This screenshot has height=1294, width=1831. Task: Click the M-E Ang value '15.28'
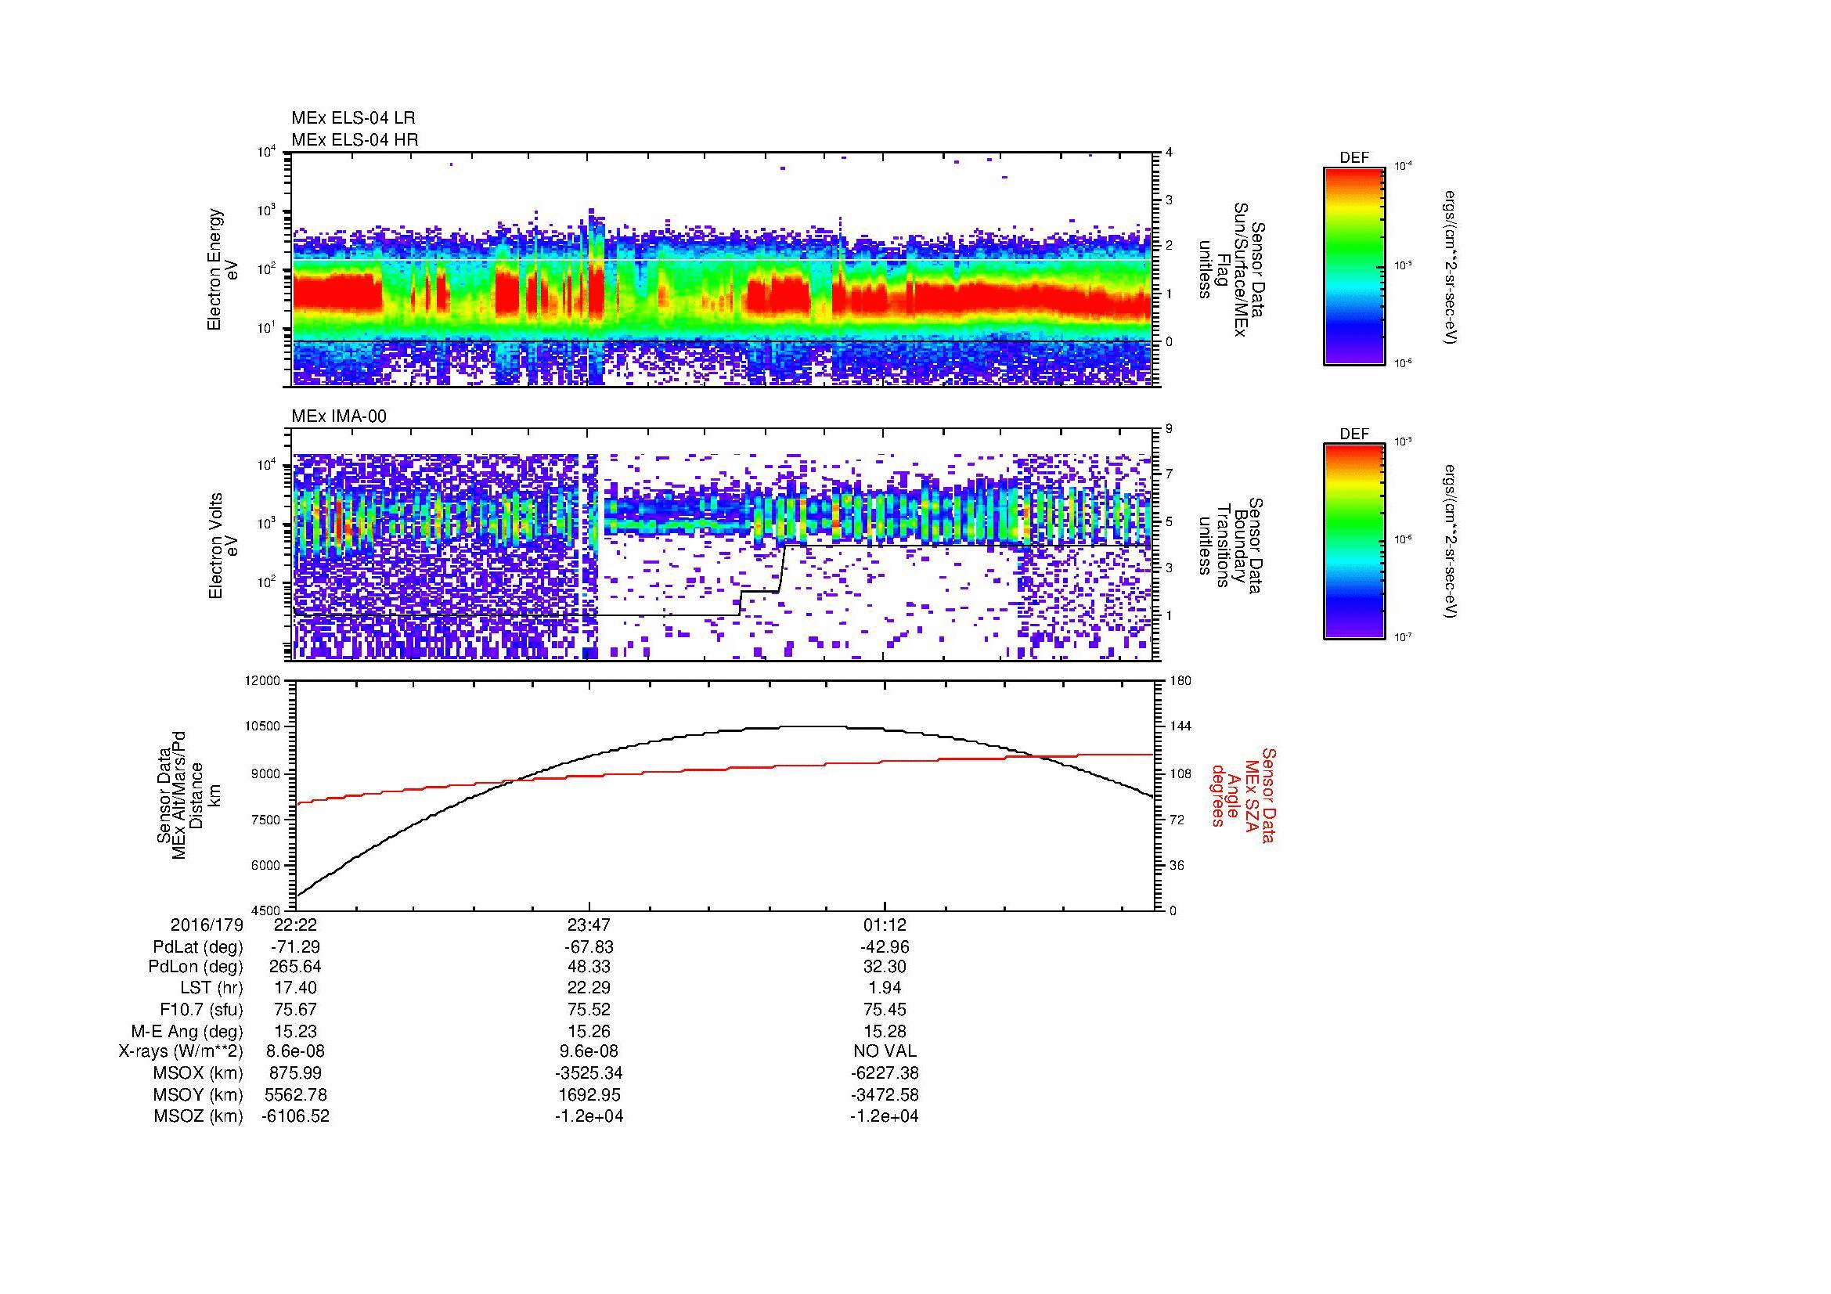point(885,1031)
